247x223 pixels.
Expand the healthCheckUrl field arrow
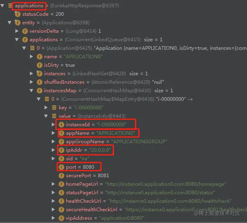(53, 201)
